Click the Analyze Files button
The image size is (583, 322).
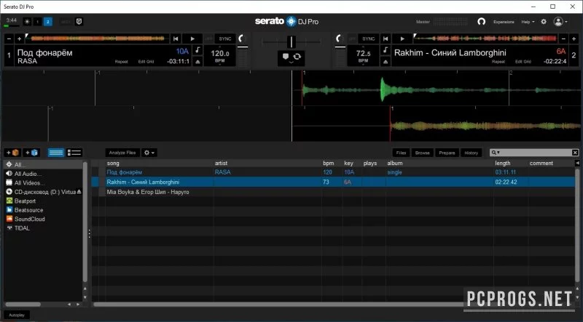point(122,153)
